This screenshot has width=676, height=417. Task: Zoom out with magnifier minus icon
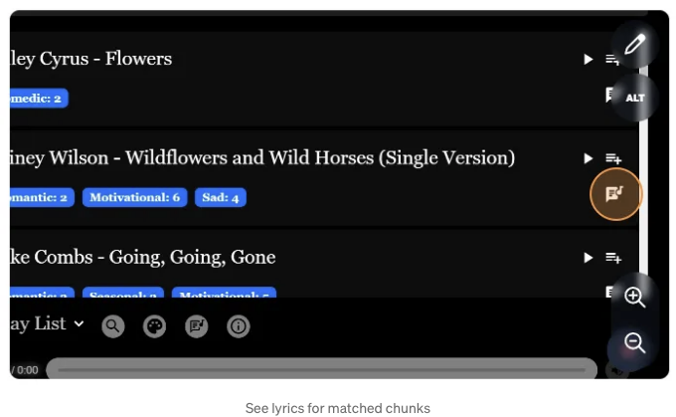click(x=634, y=343)
